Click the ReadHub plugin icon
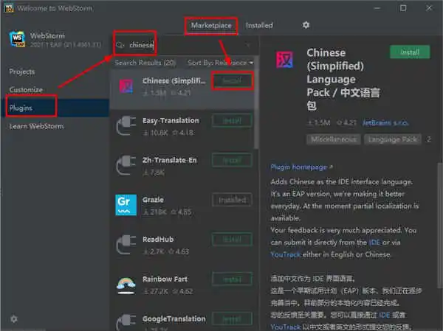This screenshot has width=443, height=331. point(126,245)
